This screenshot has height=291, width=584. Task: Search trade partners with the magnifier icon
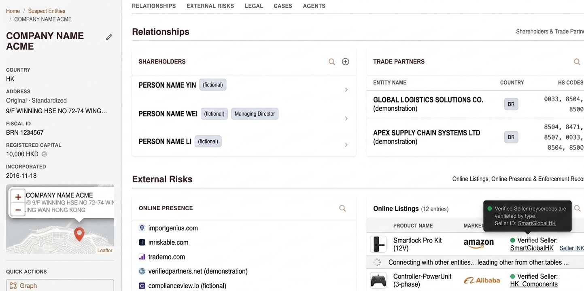577,62
